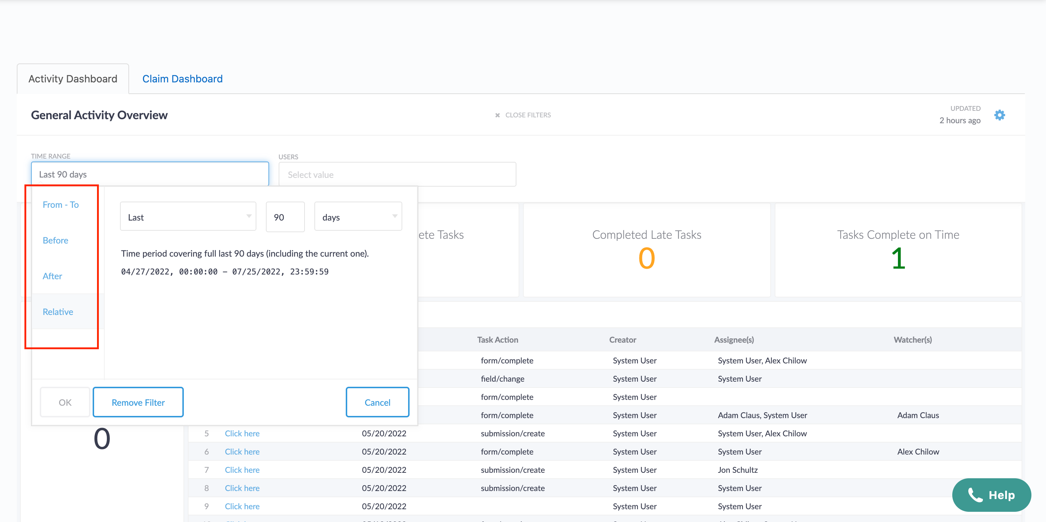Click the OK button
Image resolution: width=1046 pixels, height=522 pixels.
point(65,402)
